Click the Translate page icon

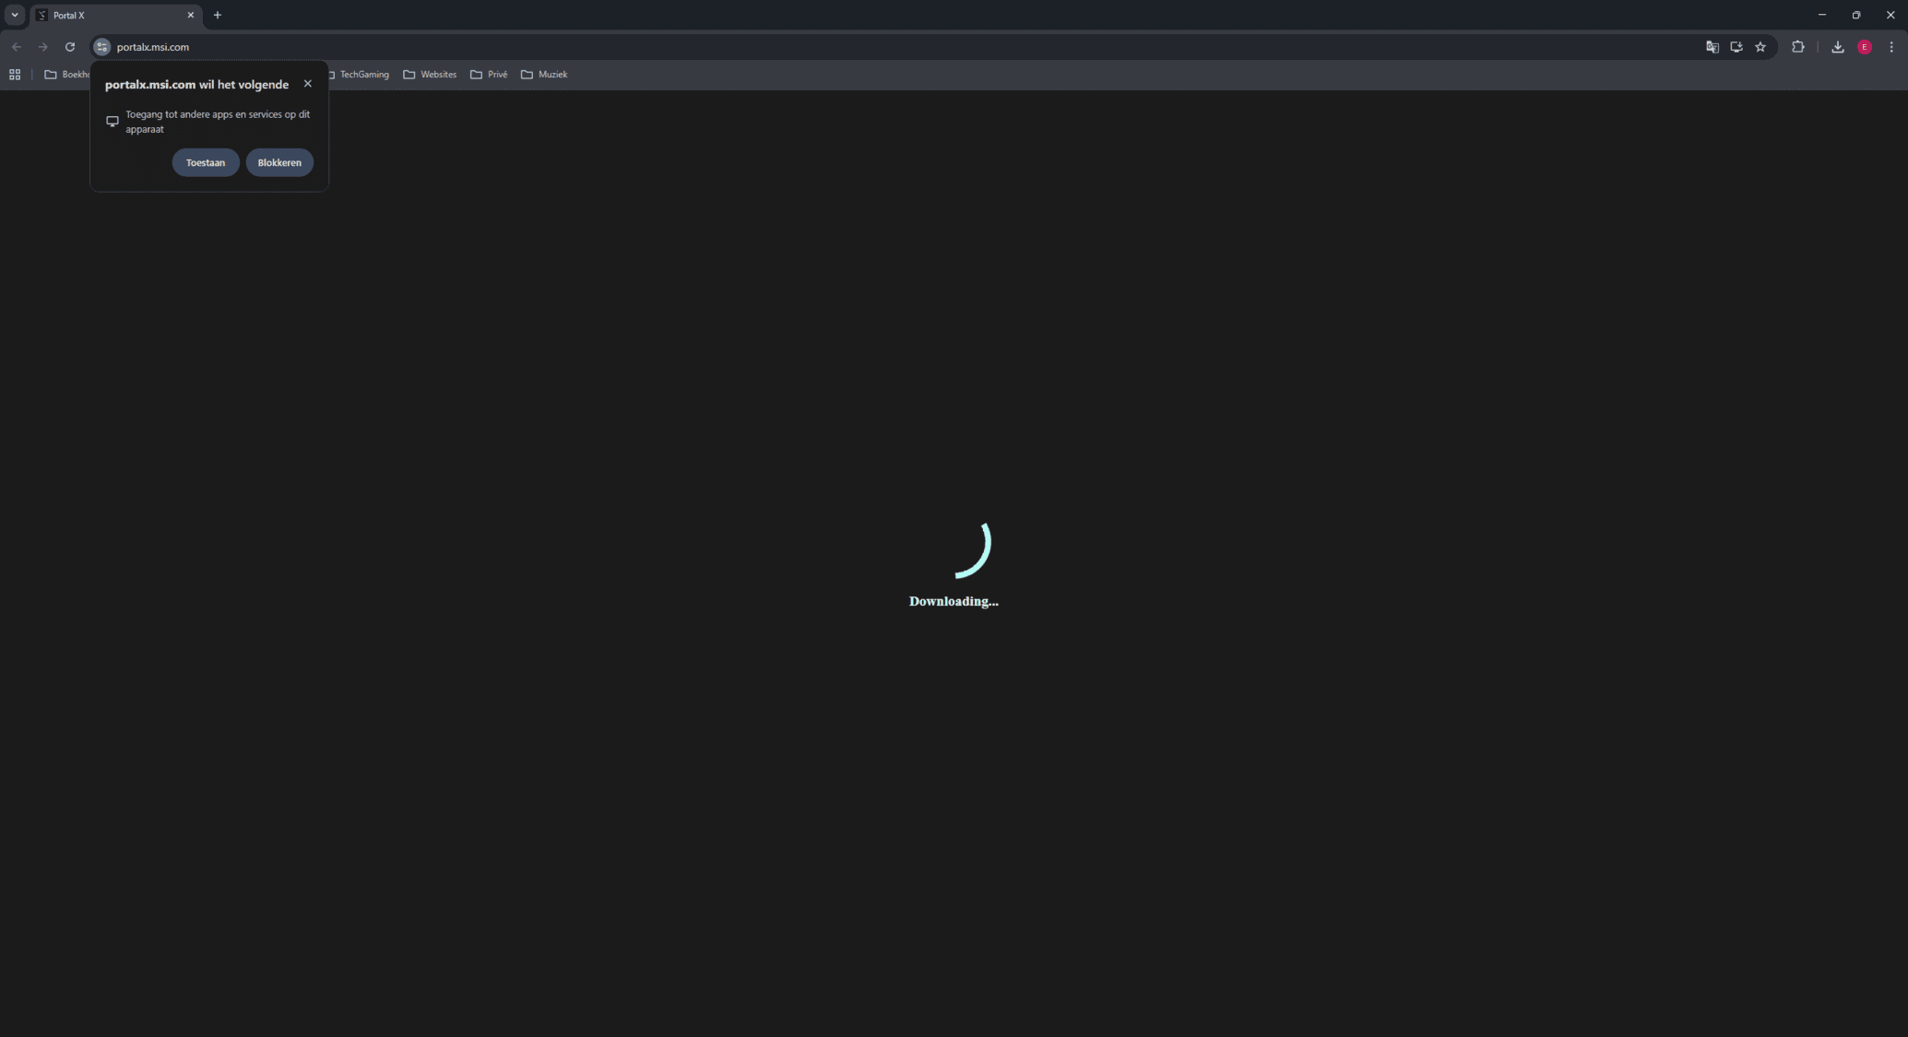pos(1712,47)
